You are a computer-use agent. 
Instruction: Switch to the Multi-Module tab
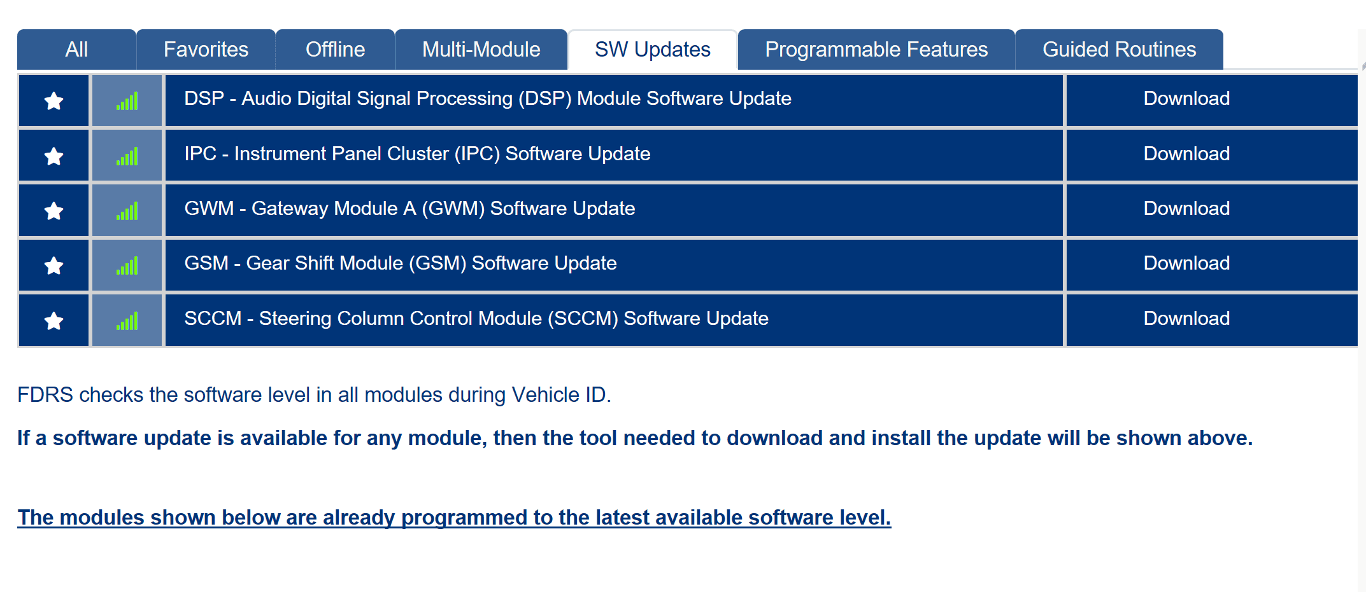[481, 49]
